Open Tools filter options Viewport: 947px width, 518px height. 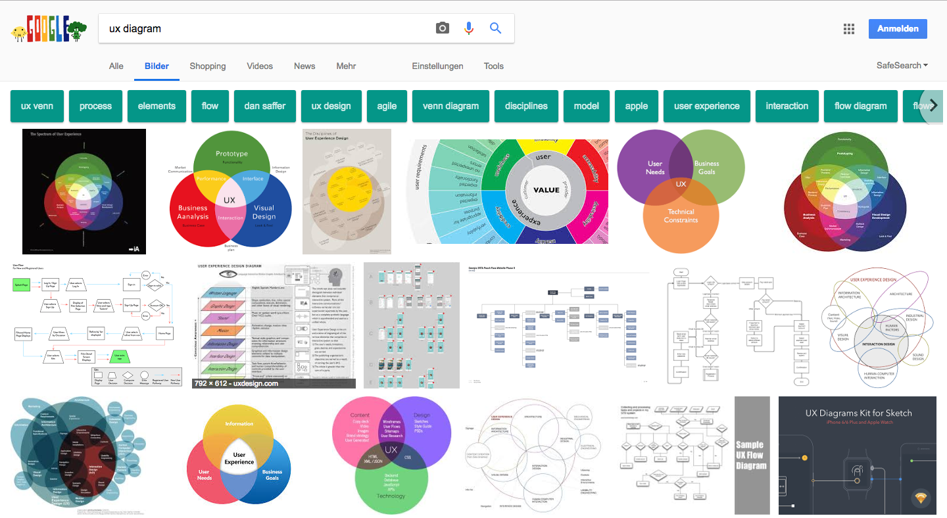(493, 66)
